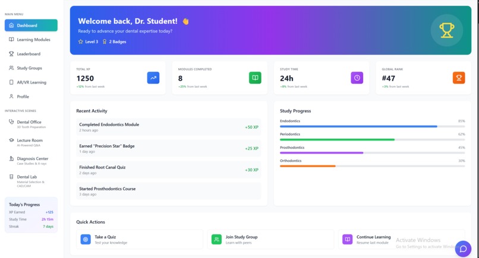The width and height of the screenshot is (479, 258).
Task: Select AR/VR Learning menu entry
Action: (x=31, y=82)
